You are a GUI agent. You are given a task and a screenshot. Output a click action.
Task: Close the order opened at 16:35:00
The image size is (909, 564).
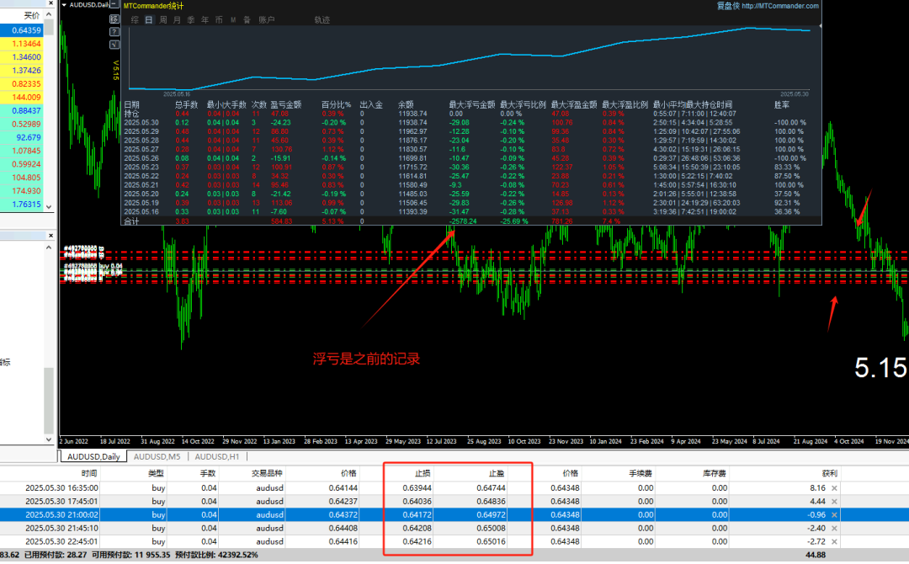(x=834, y=488)
